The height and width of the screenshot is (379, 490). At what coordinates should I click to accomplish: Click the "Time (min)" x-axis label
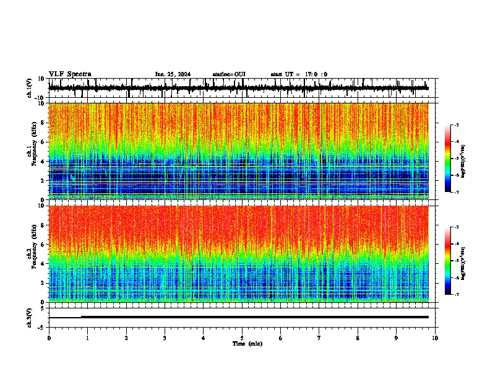[x=247, y=344]
